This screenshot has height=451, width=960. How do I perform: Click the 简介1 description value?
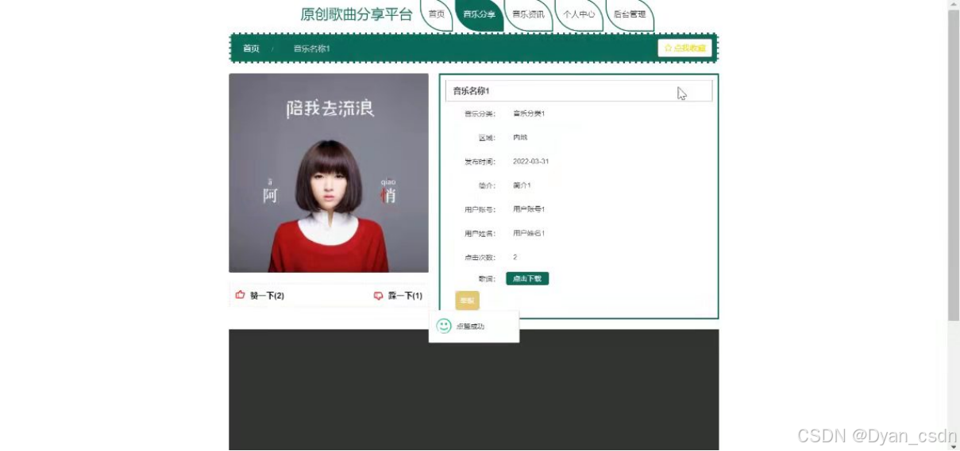[x=522, y=185]
